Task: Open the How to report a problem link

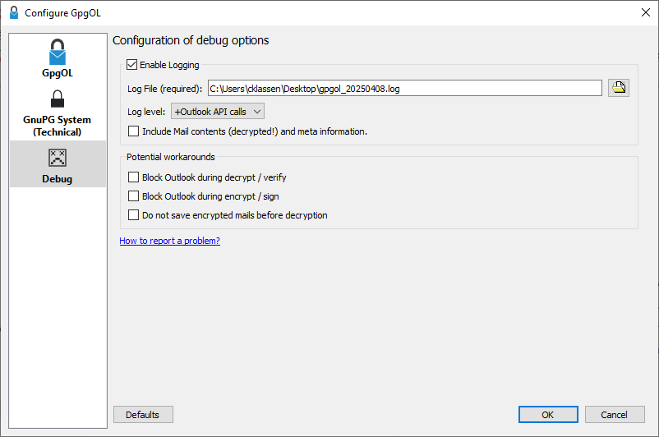Action: (x=170, y=241)
